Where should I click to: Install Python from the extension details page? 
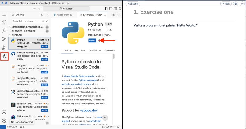[x=92, y=41]
